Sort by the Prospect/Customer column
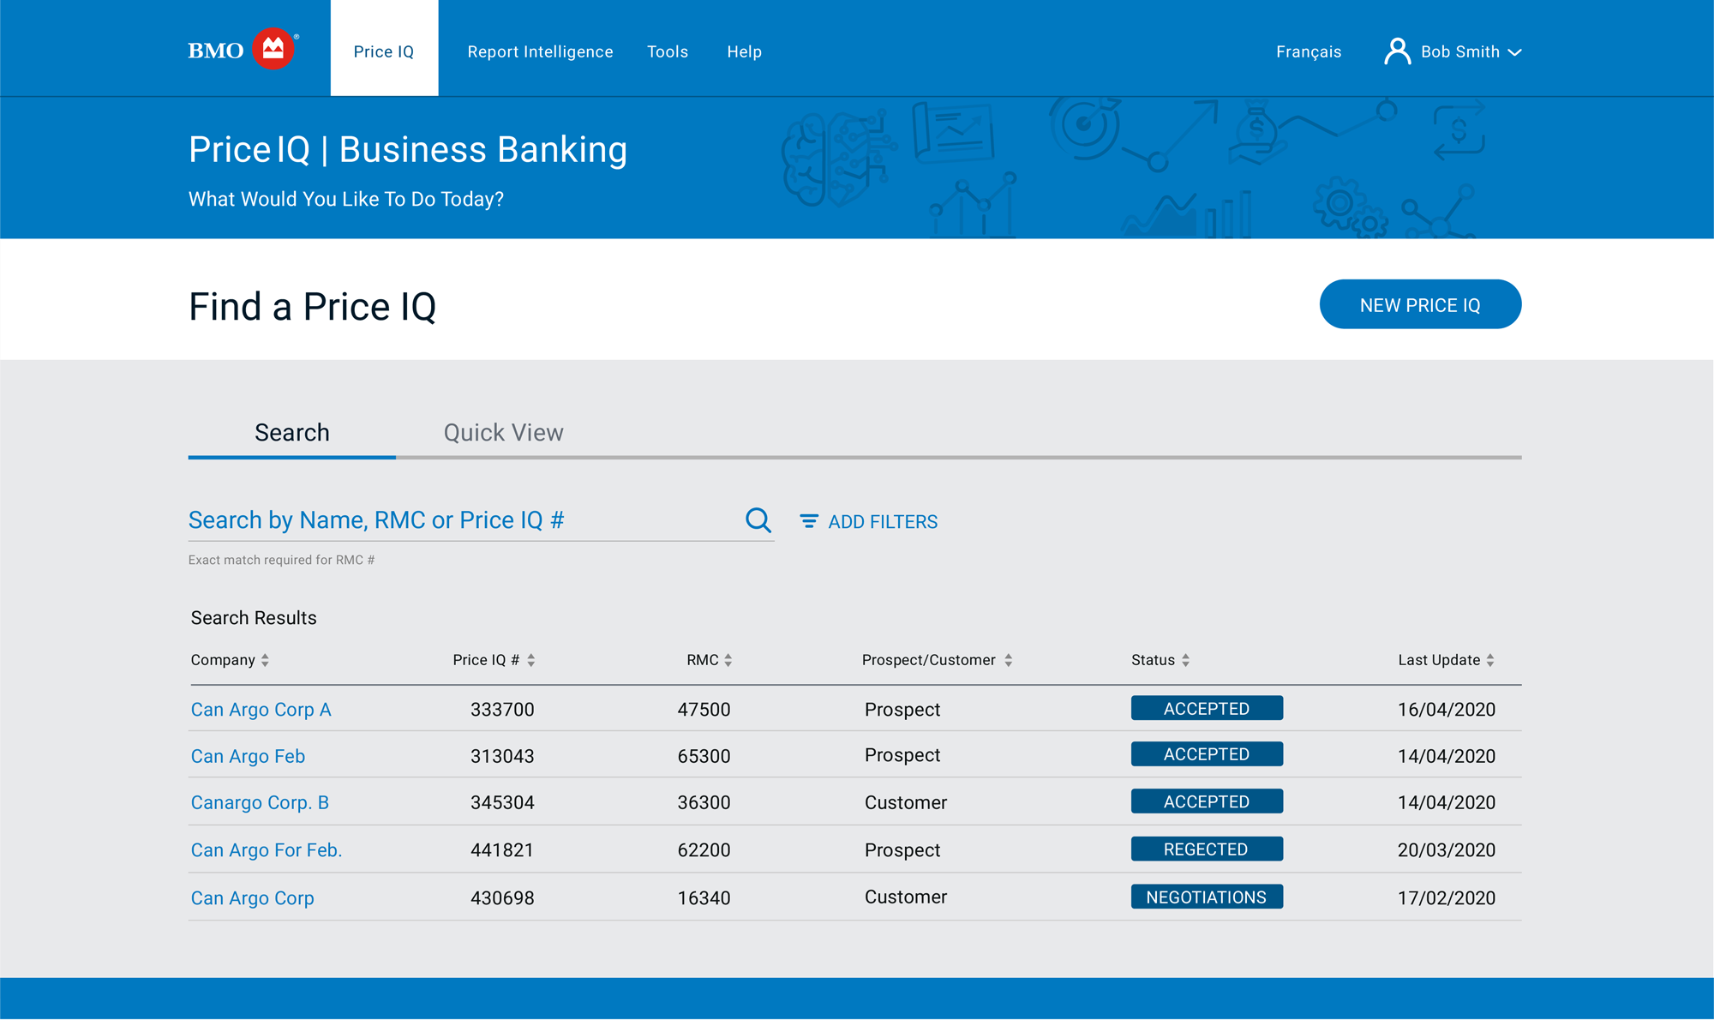The width and height of the screenshot is (1714, 1020). 1009,660
